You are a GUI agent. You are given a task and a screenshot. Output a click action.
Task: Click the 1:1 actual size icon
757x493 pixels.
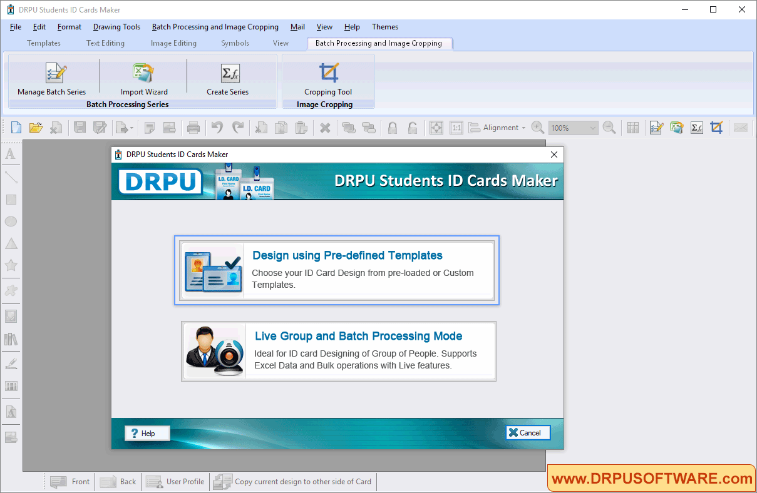coord(456,128)
